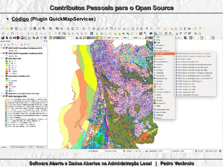Image resolution: width=223 pixels, height=167 pixels.
Task: Collapse the IGEO CAOP Freguesias layer tree
Action: point(1,53)
